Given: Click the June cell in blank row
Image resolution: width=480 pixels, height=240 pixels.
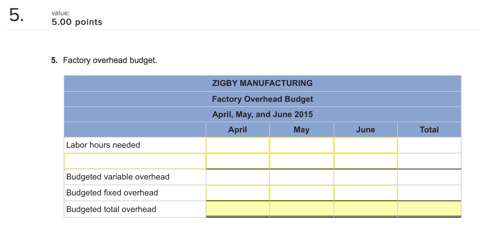Looking at the screenshot, I should point(365,161).
